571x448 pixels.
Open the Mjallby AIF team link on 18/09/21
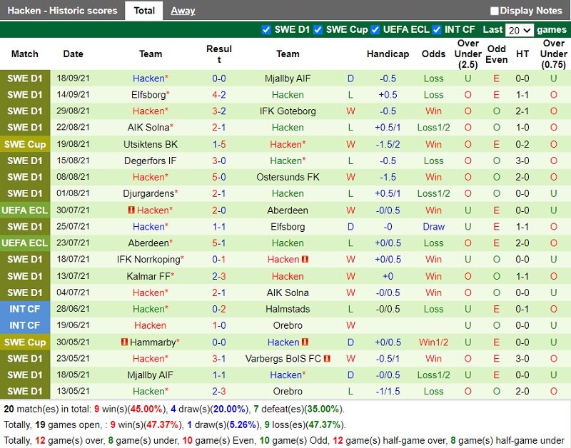[x=288, y=78]
